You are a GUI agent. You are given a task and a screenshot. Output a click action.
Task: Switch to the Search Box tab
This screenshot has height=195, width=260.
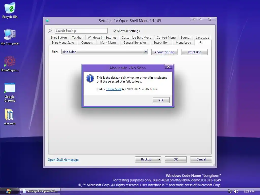(x=161, y=43)
